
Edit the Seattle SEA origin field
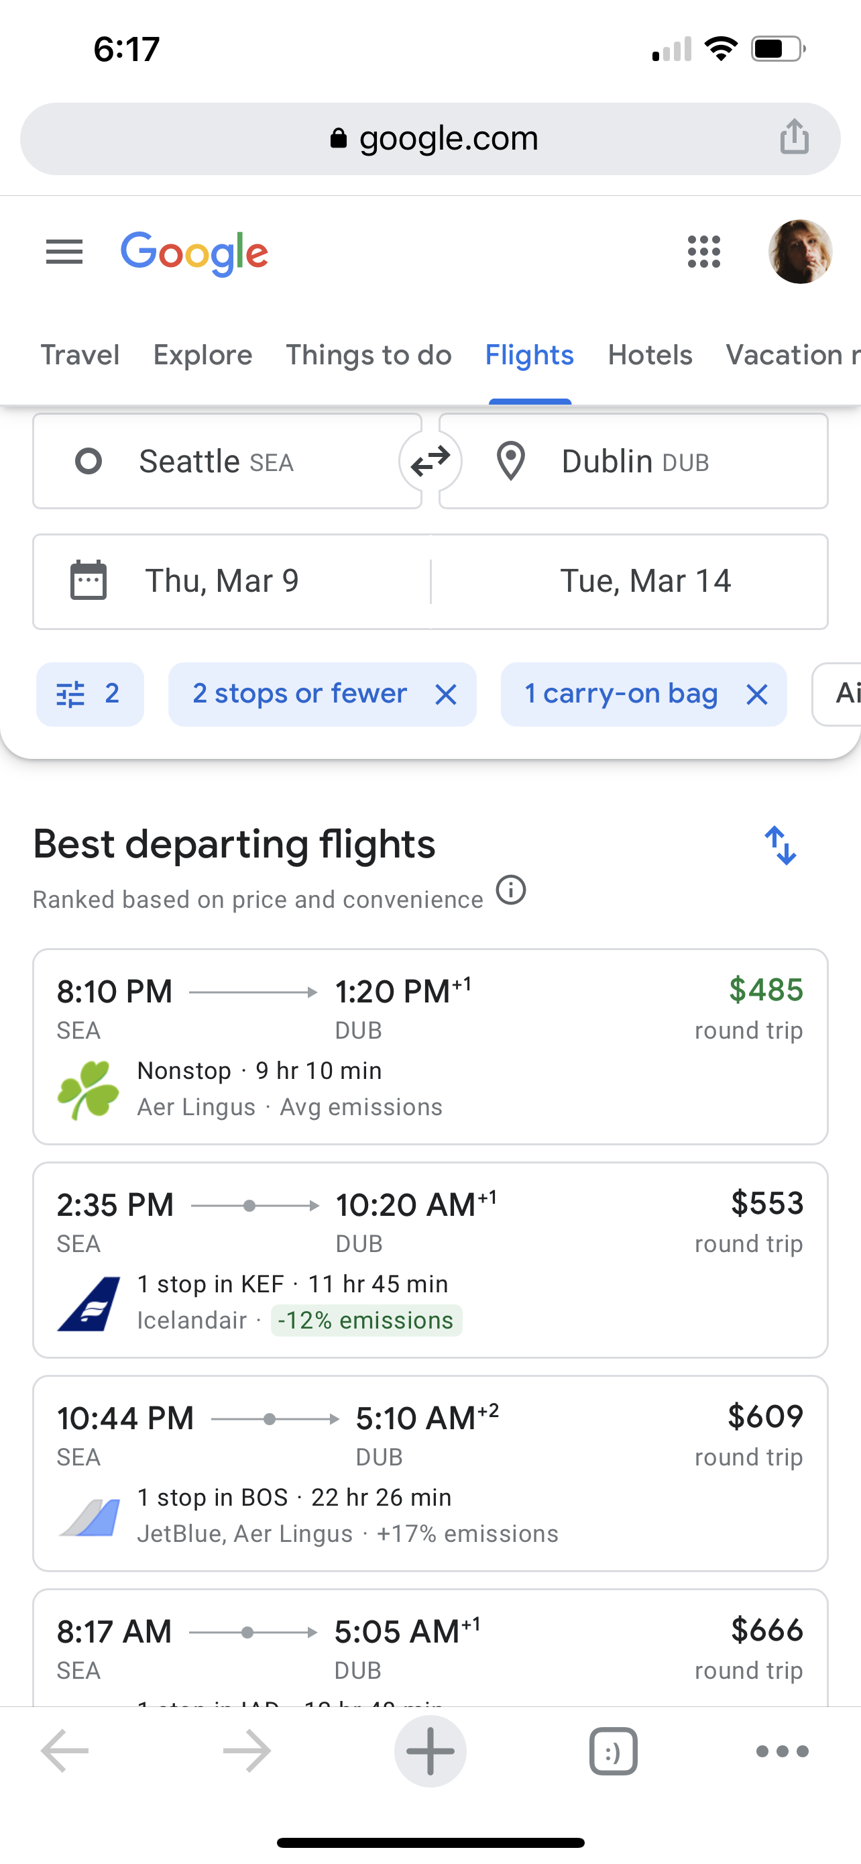pos(227,461)
